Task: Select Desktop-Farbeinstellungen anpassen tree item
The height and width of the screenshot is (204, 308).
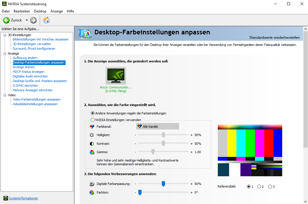Action: [39, 62]
